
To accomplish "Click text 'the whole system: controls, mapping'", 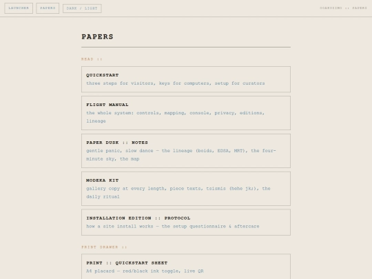I will [136, 113].
